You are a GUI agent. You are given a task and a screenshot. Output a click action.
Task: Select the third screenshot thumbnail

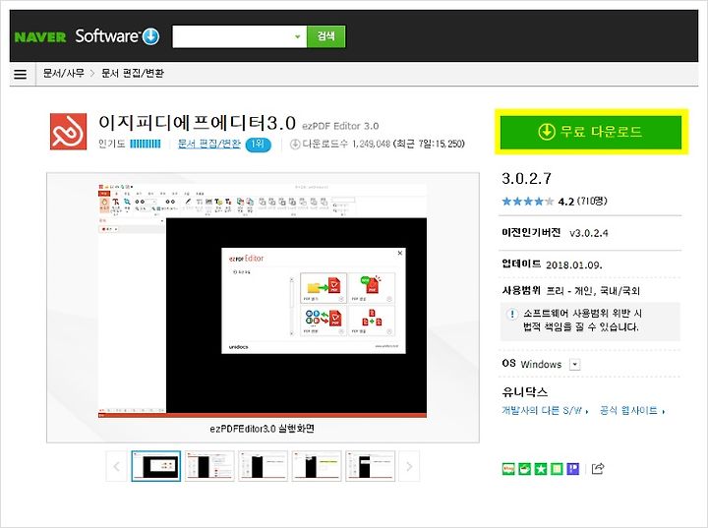tap(263, 466)
